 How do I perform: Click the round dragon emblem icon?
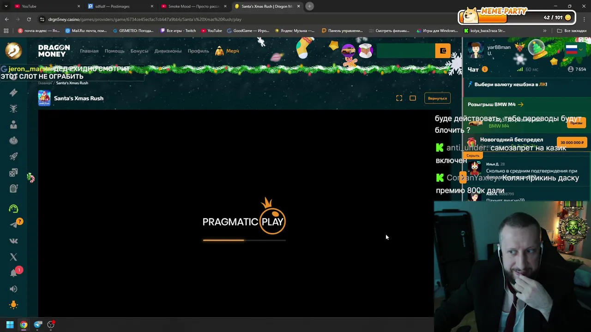[x=13, y=51]
